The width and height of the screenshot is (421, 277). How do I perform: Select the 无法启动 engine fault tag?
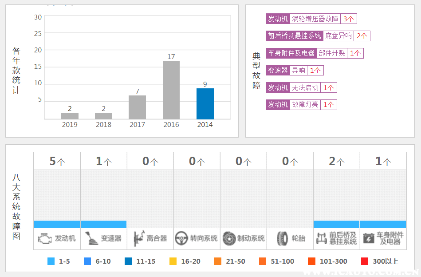pos(305,87)
